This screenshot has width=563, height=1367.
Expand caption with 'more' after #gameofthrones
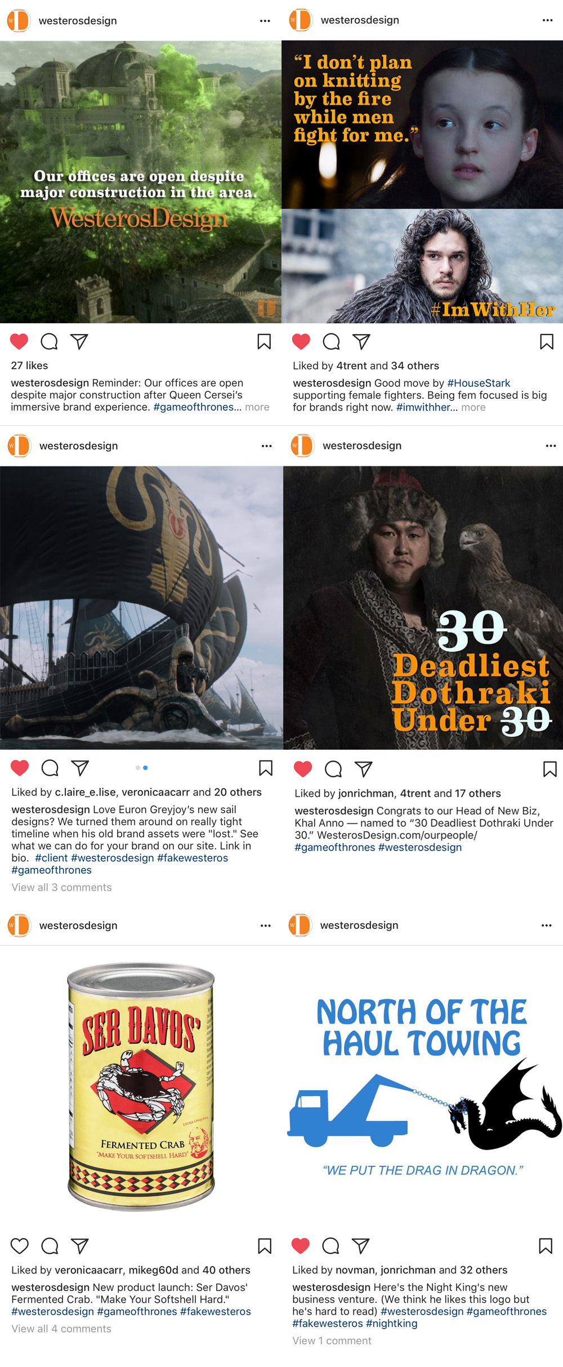pyautogui.click(x=257, y=407)
